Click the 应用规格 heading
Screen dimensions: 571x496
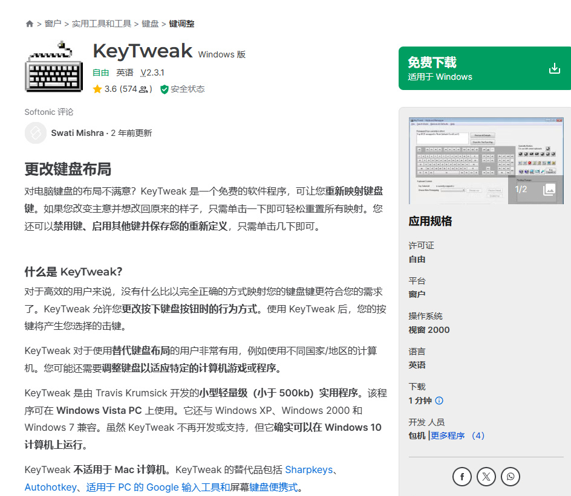pos(430,221)
